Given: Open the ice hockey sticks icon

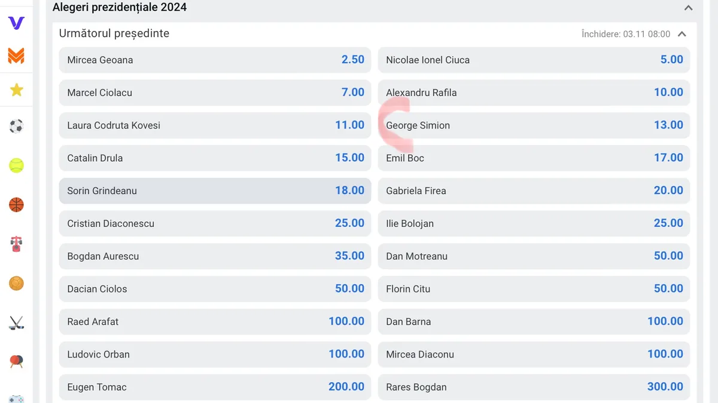Looking at the screenshot, I should click(x=16, y=323).
